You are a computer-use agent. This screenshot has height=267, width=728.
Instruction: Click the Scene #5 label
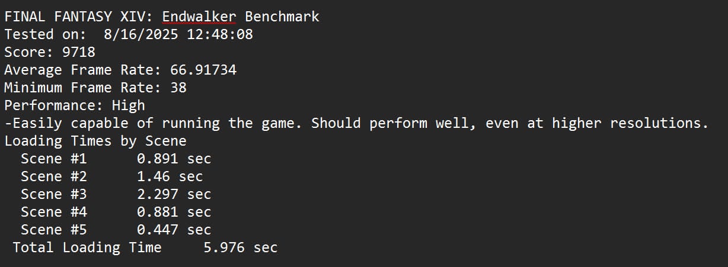click(x=53, y=230)
